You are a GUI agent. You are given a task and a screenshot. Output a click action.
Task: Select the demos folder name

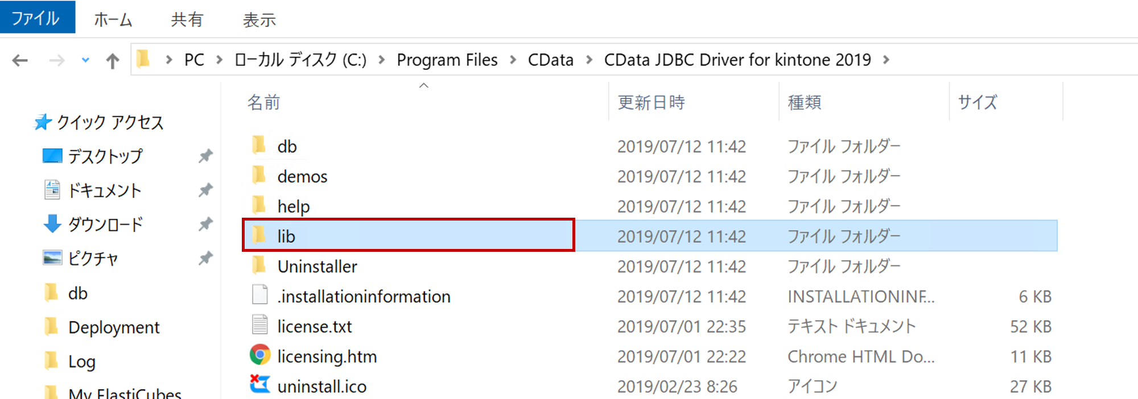pyautogui.click(x=302, y=177)
